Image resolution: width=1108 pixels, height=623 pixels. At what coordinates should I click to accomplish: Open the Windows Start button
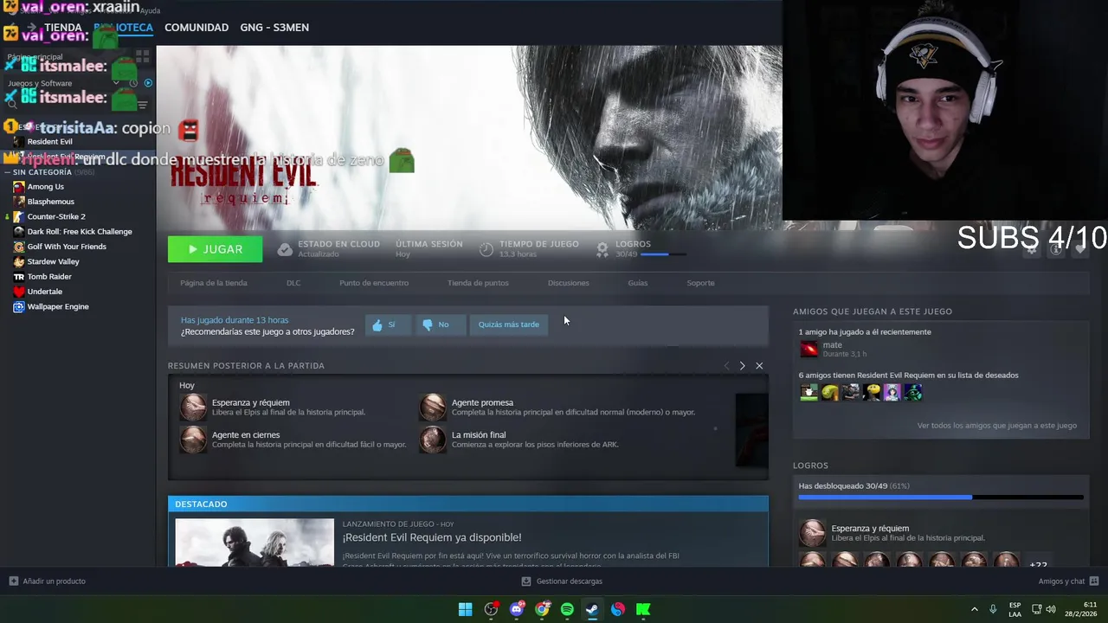(x=465, y=609)
